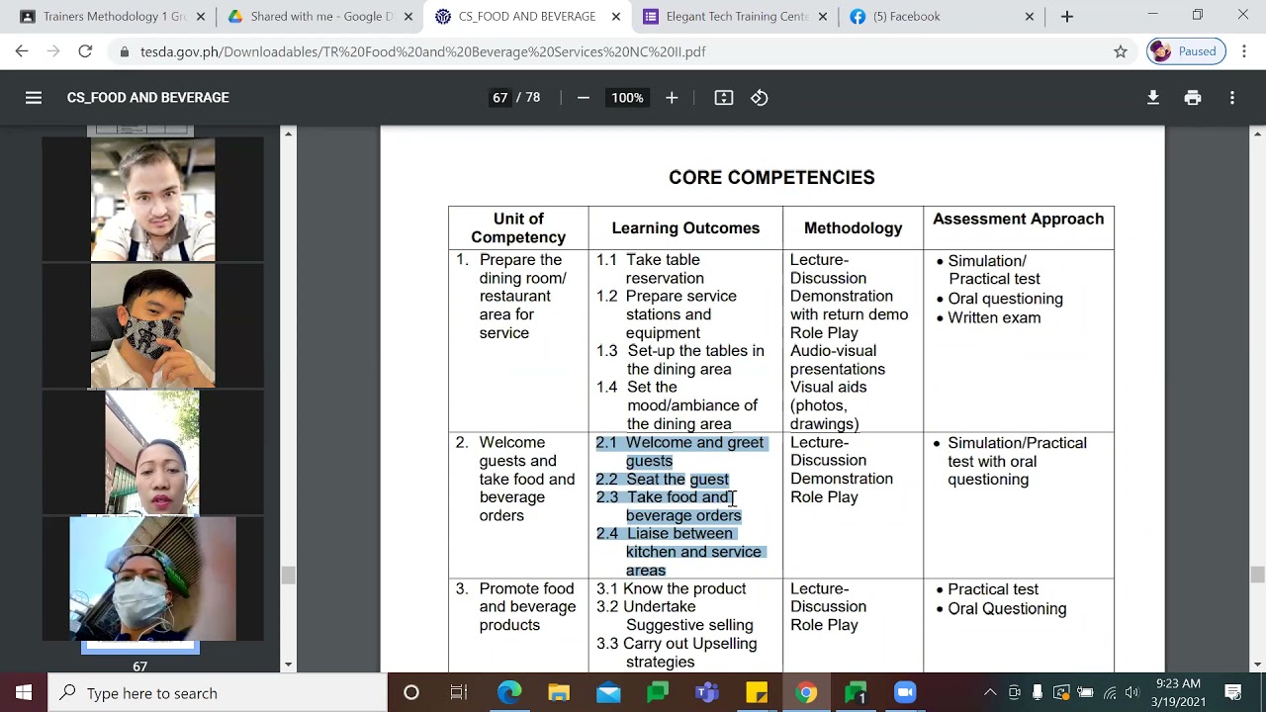
Task: Select the page number field showing 67
Action: (500, 98)
